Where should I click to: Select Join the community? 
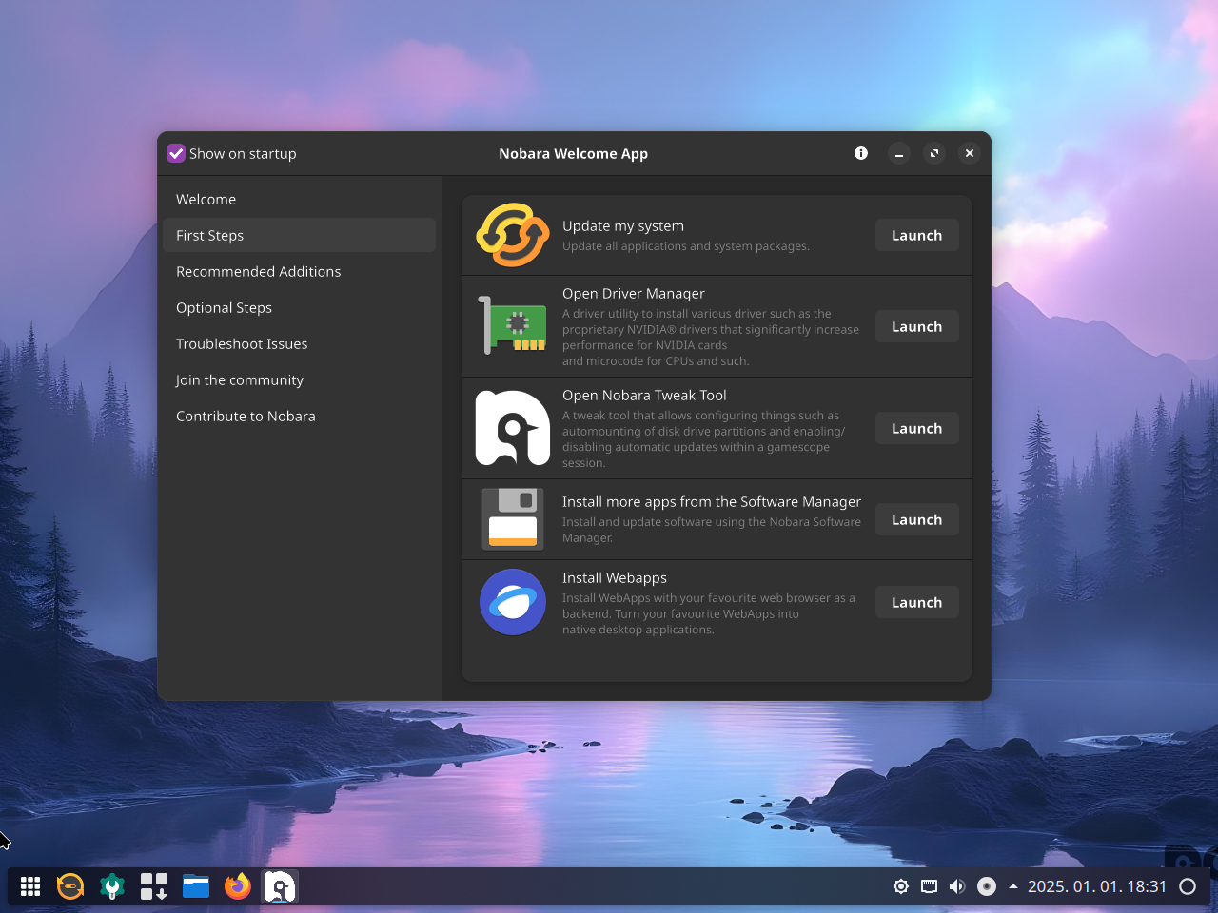coord(299,379)
